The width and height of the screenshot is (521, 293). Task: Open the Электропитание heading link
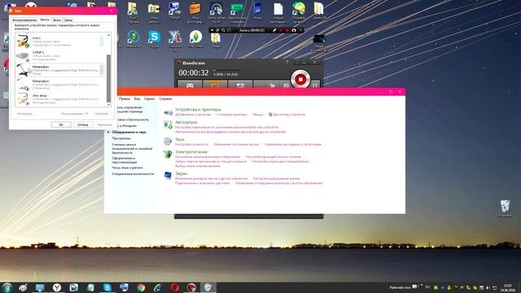click(191, 152)
